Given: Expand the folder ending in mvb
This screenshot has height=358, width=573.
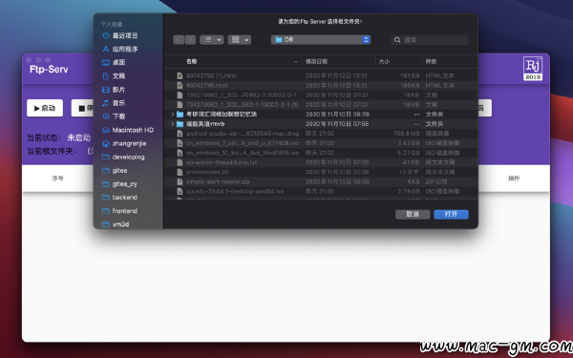Looking at the screenshot, I should pos(173,124).
